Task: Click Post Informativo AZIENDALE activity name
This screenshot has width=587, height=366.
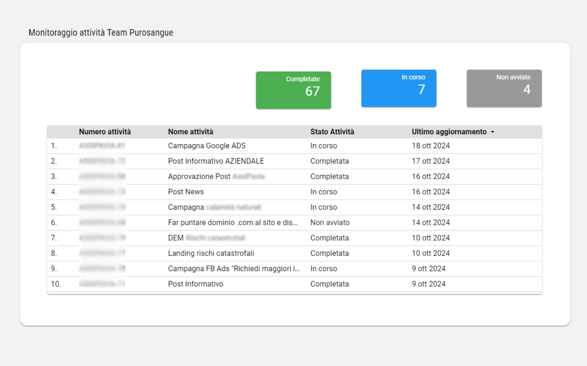Action: pos(216,161)
